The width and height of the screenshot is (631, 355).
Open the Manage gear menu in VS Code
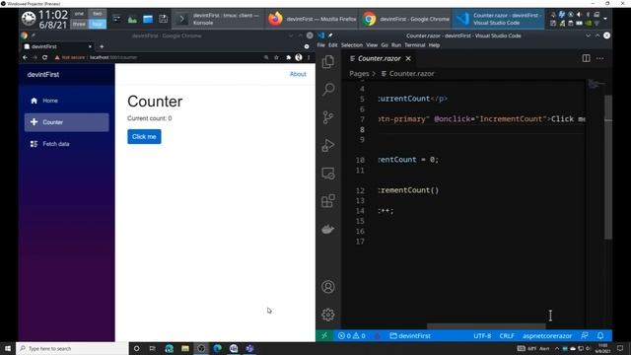pos(328,315)
